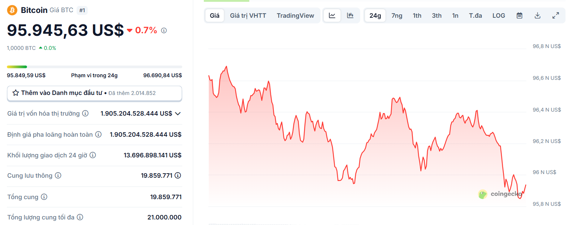The height and width of the screenshot is (225, 570).
Task: Open the calendar date range icon
Action: 519,16
